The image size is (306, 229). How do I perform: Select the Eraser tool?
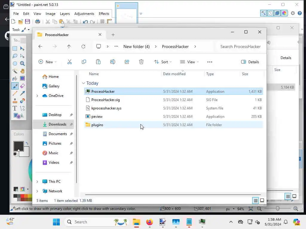pyautogui.click(x=22, y=86)
